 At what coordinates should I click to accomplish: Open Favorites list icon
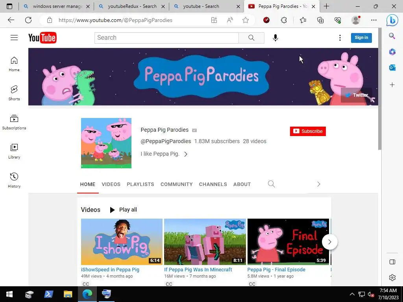point(303,20)
